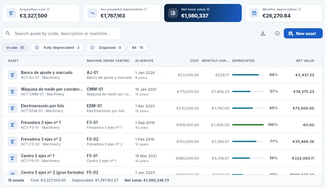
Task: Click the Monthly depreciation info icon
Action: [x=299, y=9]
